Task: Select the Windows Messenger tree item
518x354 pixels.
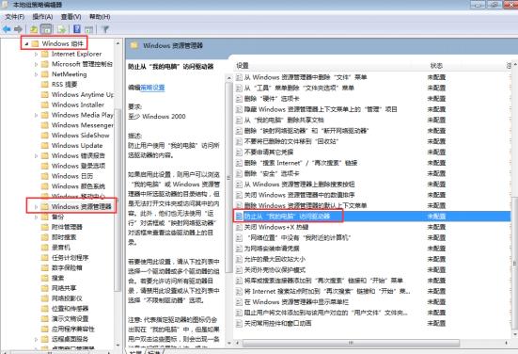Action: coord(82,125)
